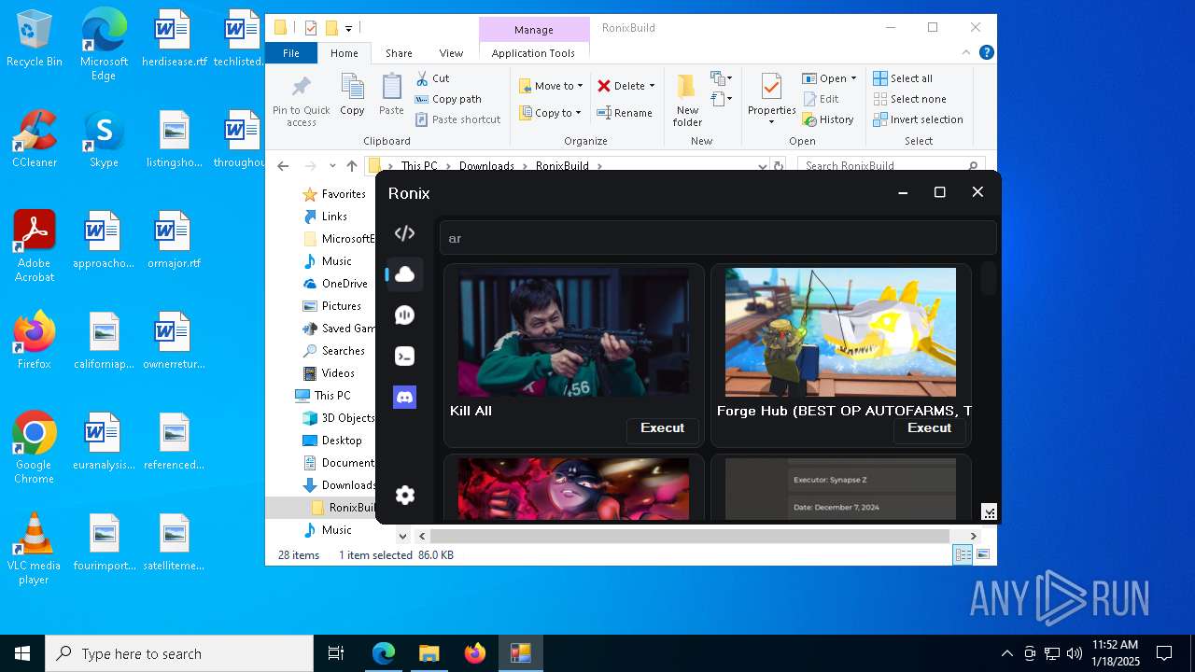
Task: Select the Ronix cloud scripts icon
Action: (x=404, y=274)
